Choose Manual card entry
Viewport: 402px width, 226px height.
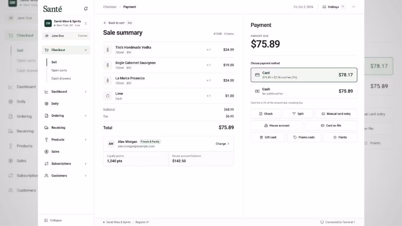[336, 114]
